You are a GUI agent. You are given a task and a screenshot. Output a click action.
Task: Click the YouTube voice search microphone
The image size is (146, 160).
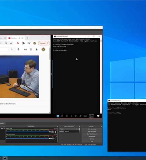point(18,49)
